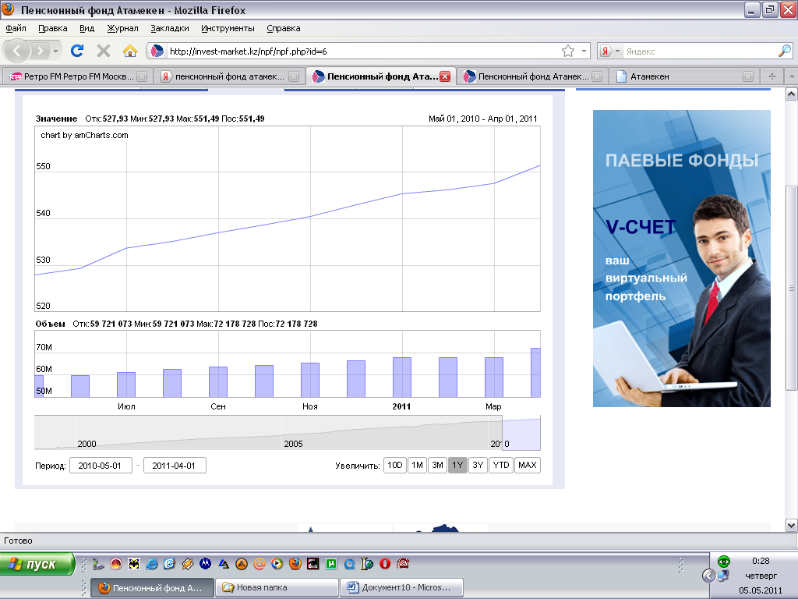Select the 1Y zoom period toggle
This screenshot has width=798, height=599.
(x=457, y=465)
